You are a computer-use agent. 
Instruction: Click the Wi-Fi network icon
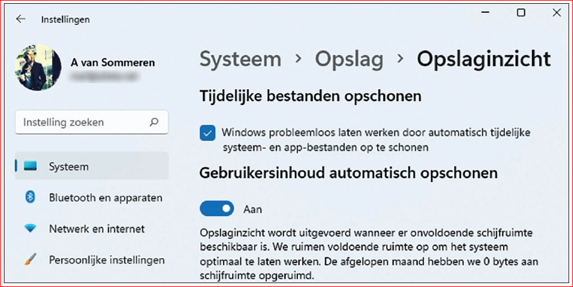[30, 229]
